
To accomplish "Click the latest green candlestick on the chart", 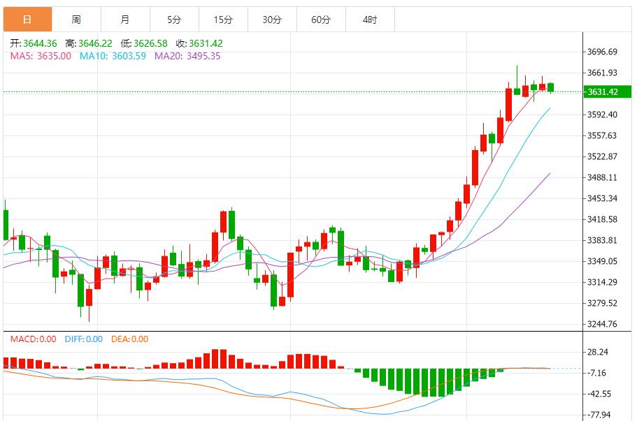I will [x=551, y=87].
